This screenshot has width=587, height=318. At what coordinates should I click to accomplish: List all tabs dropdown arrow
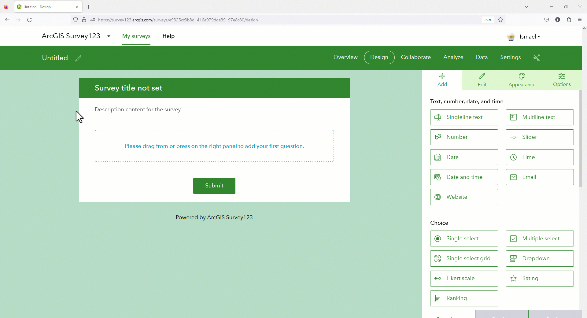tap(526, 7)
